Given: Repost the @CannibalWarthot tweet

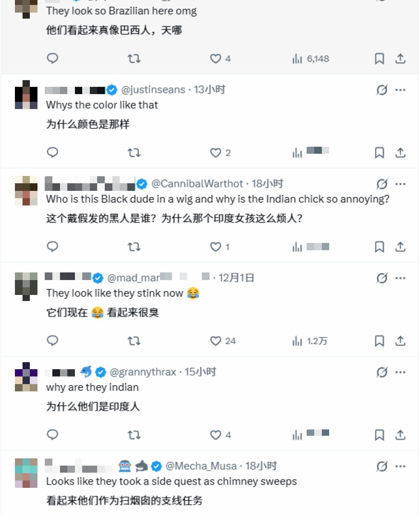Looking at the screenshot, I should click(x=134, y=247).
